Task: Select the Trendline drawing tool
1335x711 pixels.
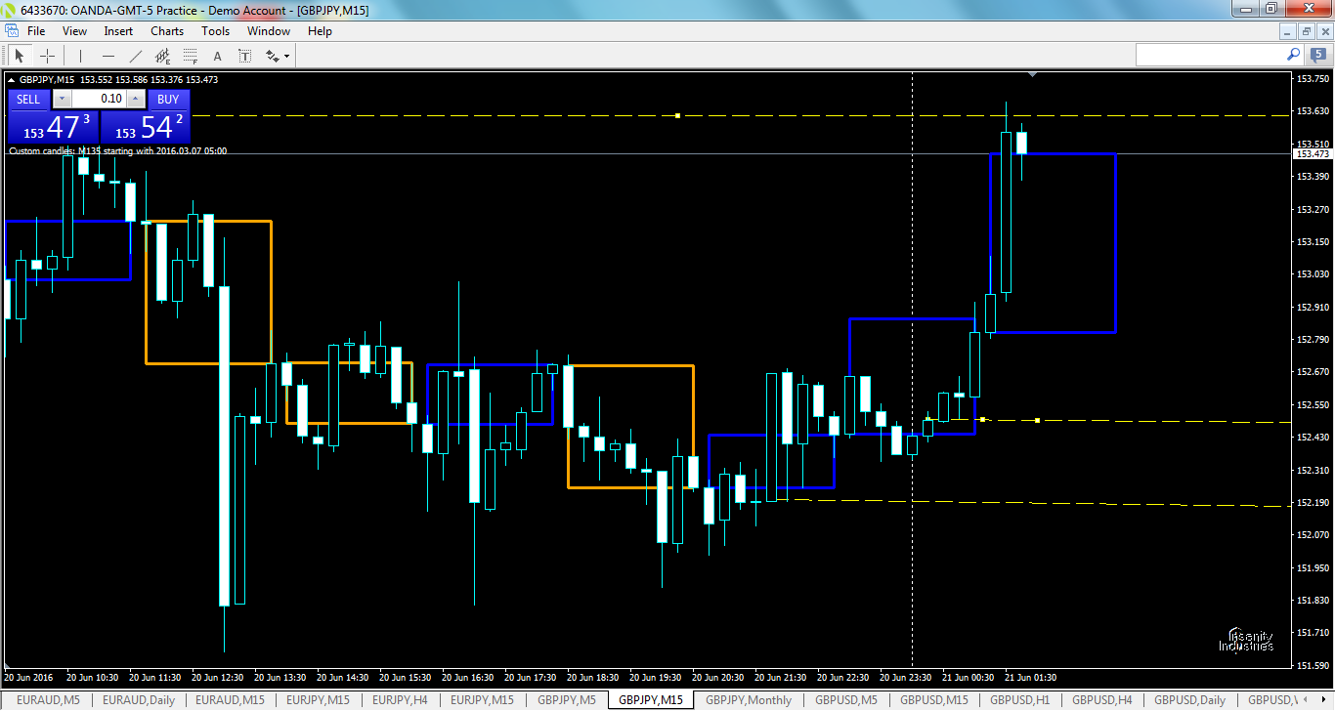Action: point(135,56)
